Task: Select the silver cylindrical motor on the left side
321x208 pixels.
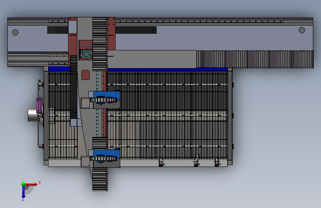Action: (x=33, y=116)
